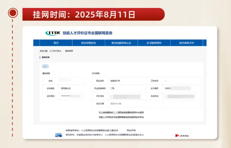Click the 证书信息 section heading
This screenshot has height=148, width=231.
pos(96,74)
